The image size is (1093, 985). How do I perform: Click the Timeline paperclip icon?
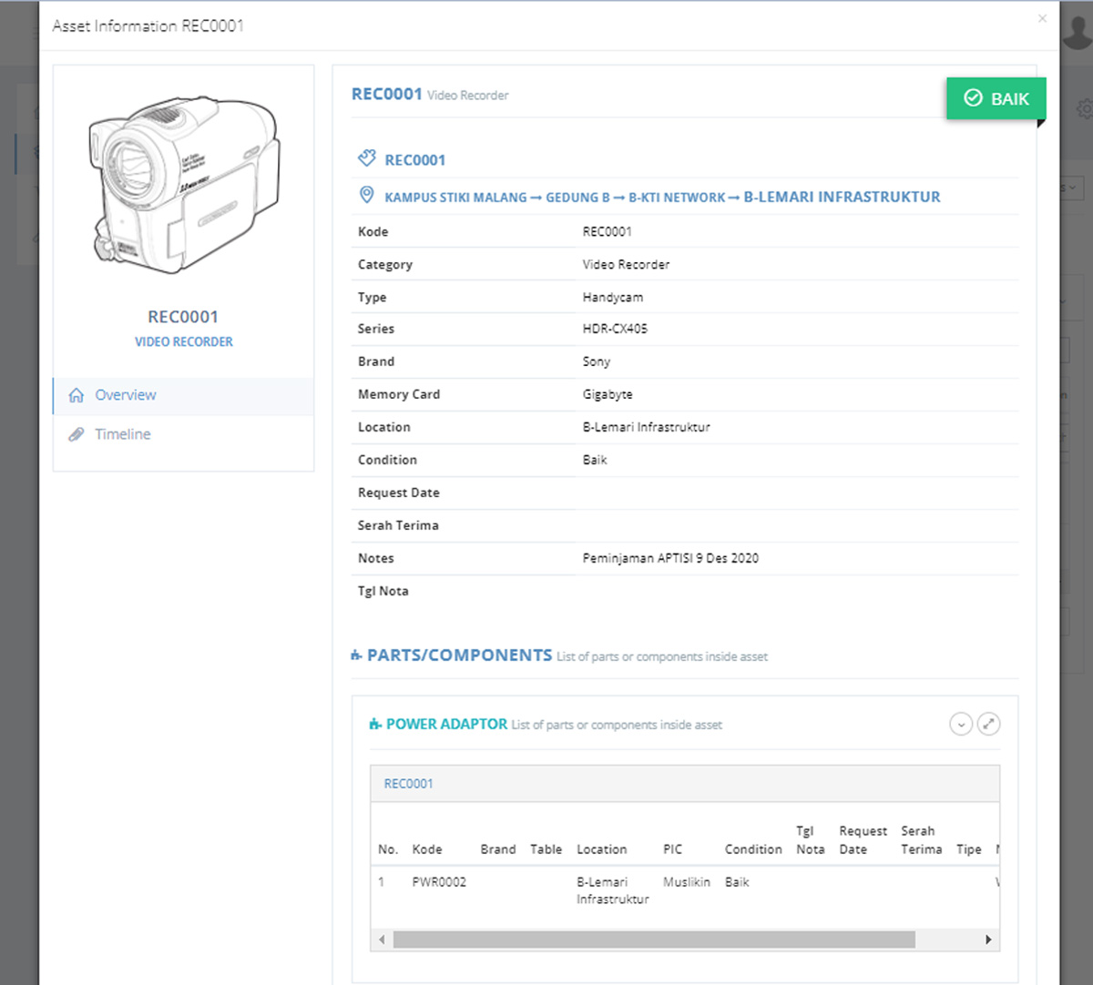pos(77,434)
